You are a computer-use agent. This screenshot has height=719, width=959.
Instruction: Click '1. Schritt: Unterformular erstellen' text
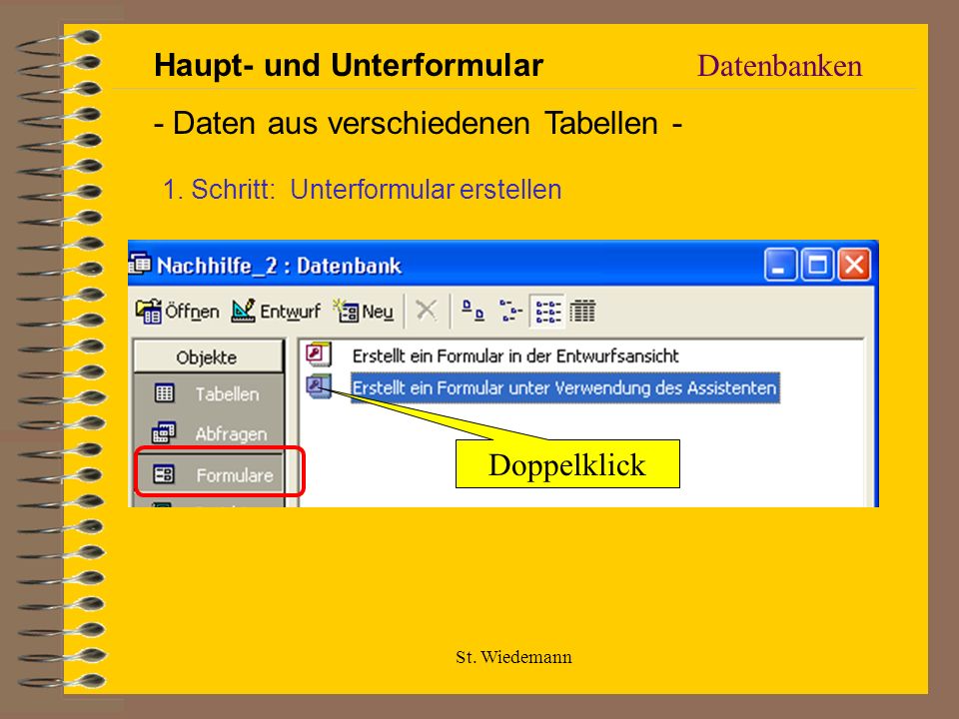point(362,189)
